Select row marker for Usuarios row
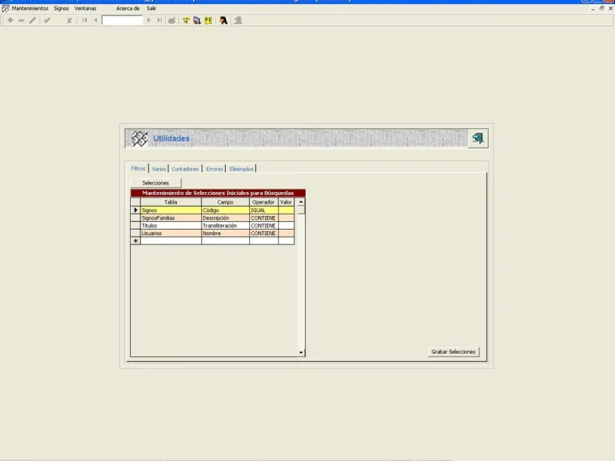The height and width of the screenshot is (461, 615). tap(135, 234)
